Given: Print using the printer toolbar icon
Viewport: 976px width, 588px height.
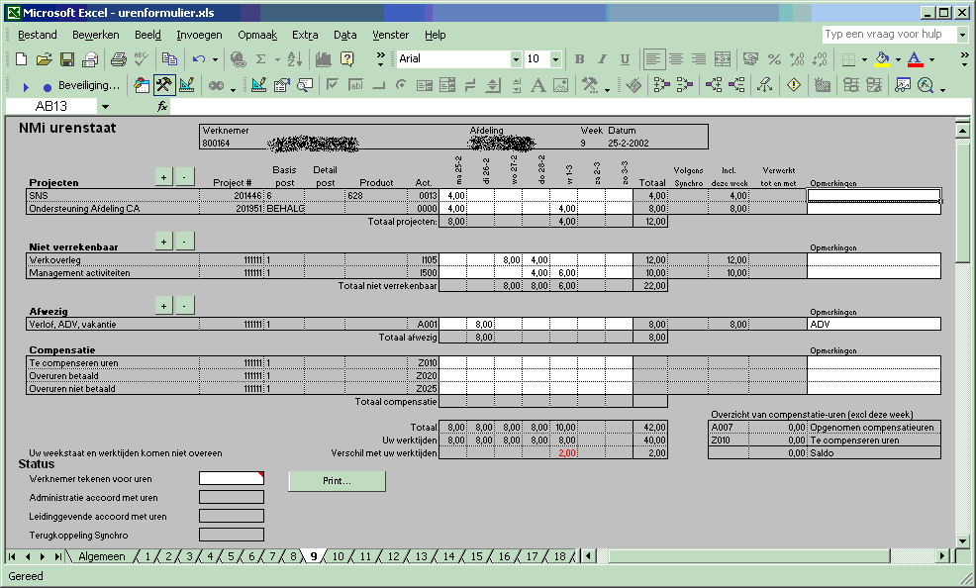Looking at the screenshot, I should click(118, 59).
